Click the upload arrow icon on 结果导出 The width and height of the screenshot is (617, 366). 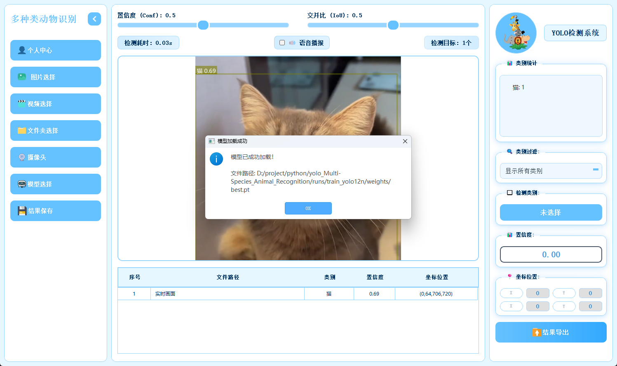coord(537,332)
